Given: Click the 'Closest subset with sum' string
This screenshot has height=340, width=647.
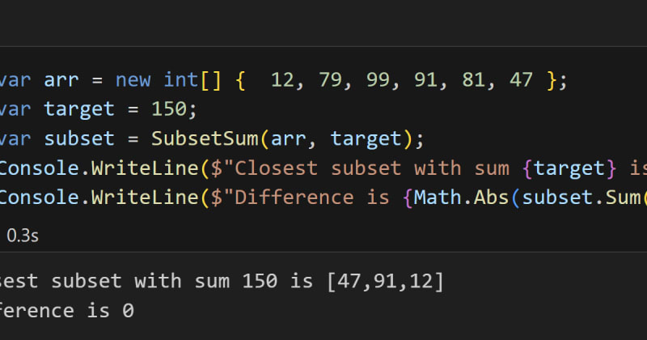Looking at the screenshot, I should click(x=372, y=168).
